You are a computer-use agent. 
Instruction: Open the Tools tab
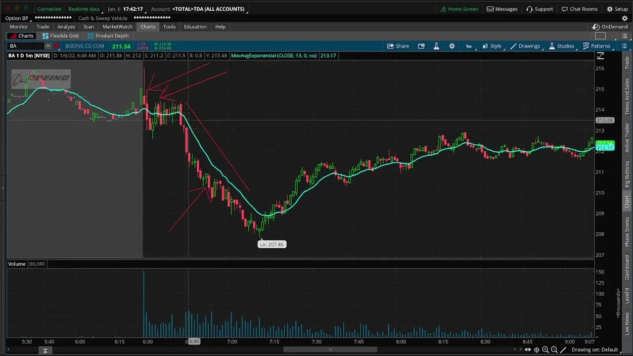tap(169, 27)
